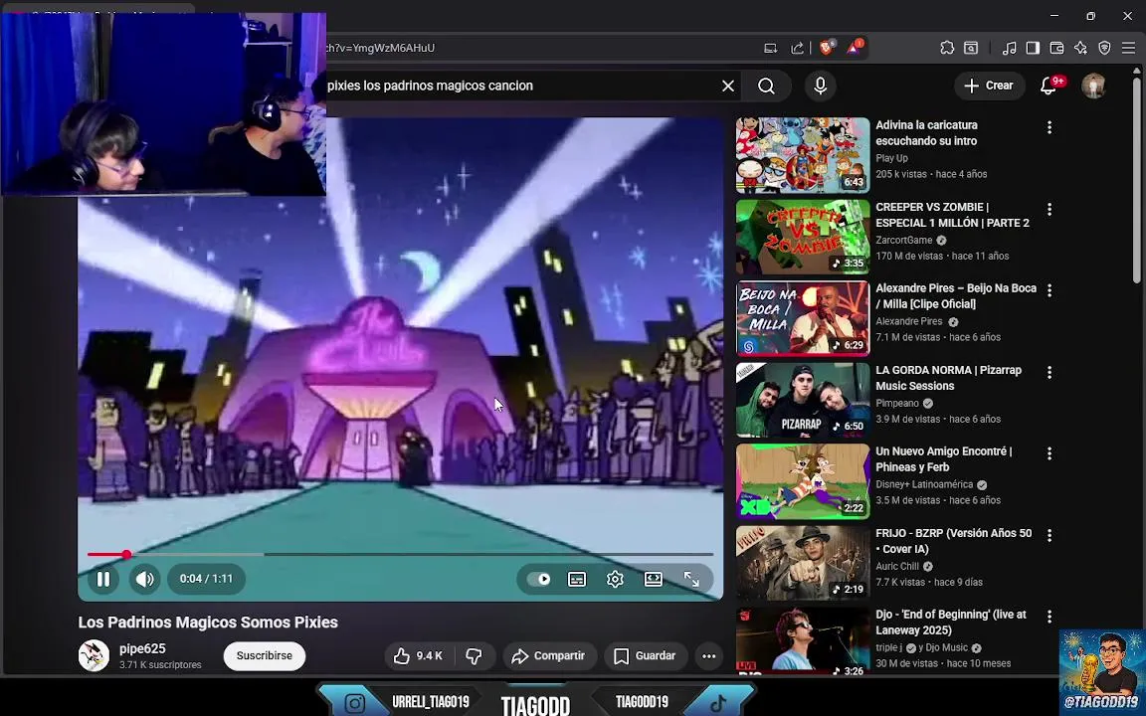The width and height of the screenshot is (1146, 716).
Task: Open Un Nuevo Amigo Encontré thumbnail
Action: tap(803, 481)
